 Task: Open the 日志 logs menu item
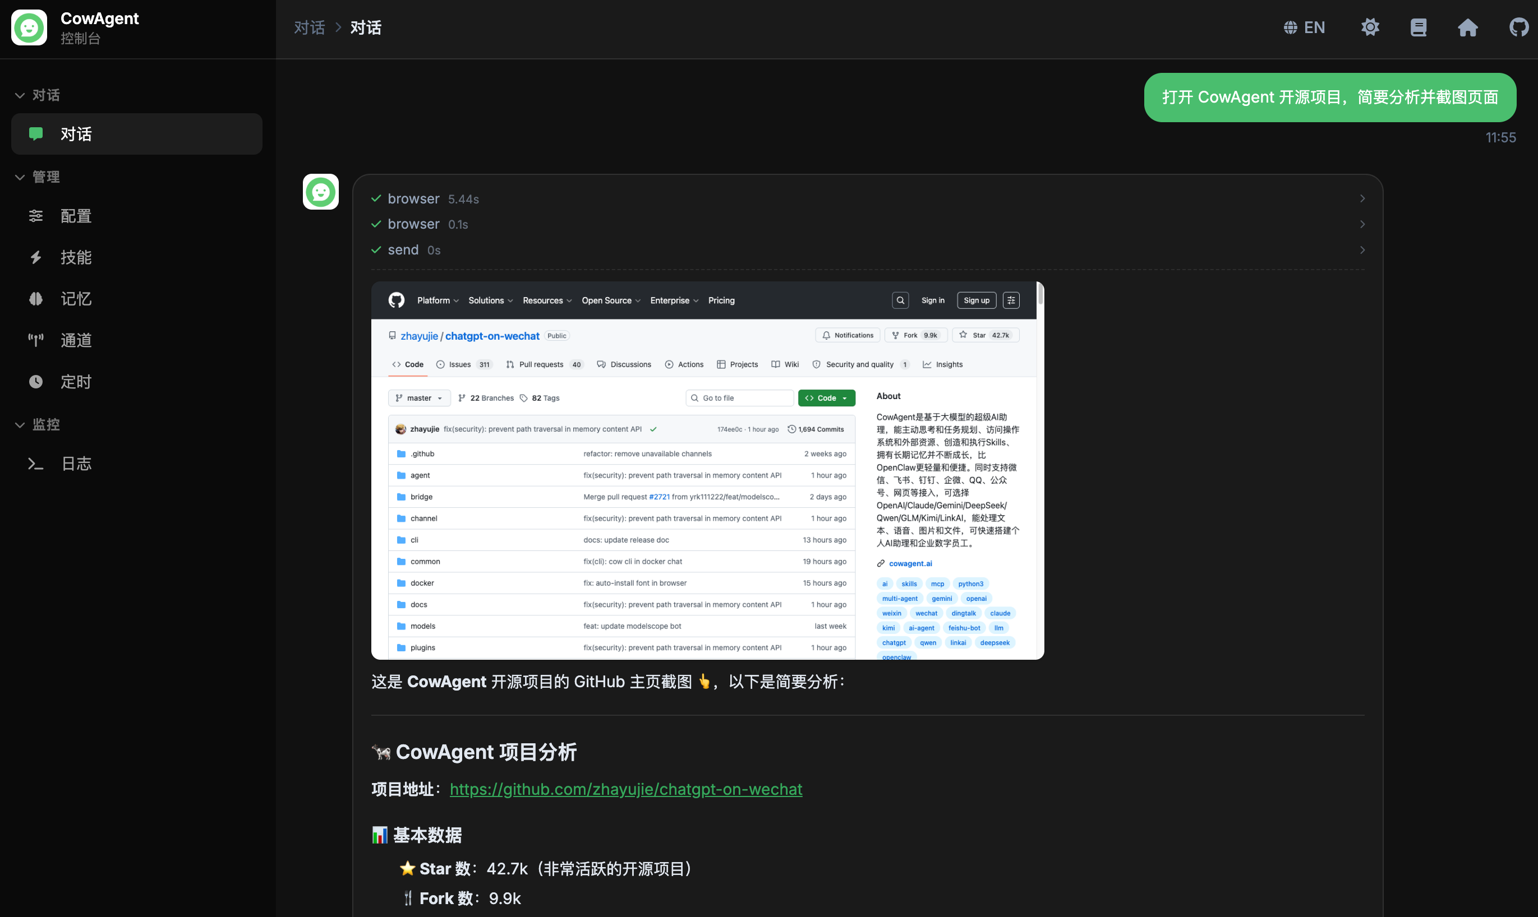click(x=75, y=464)
